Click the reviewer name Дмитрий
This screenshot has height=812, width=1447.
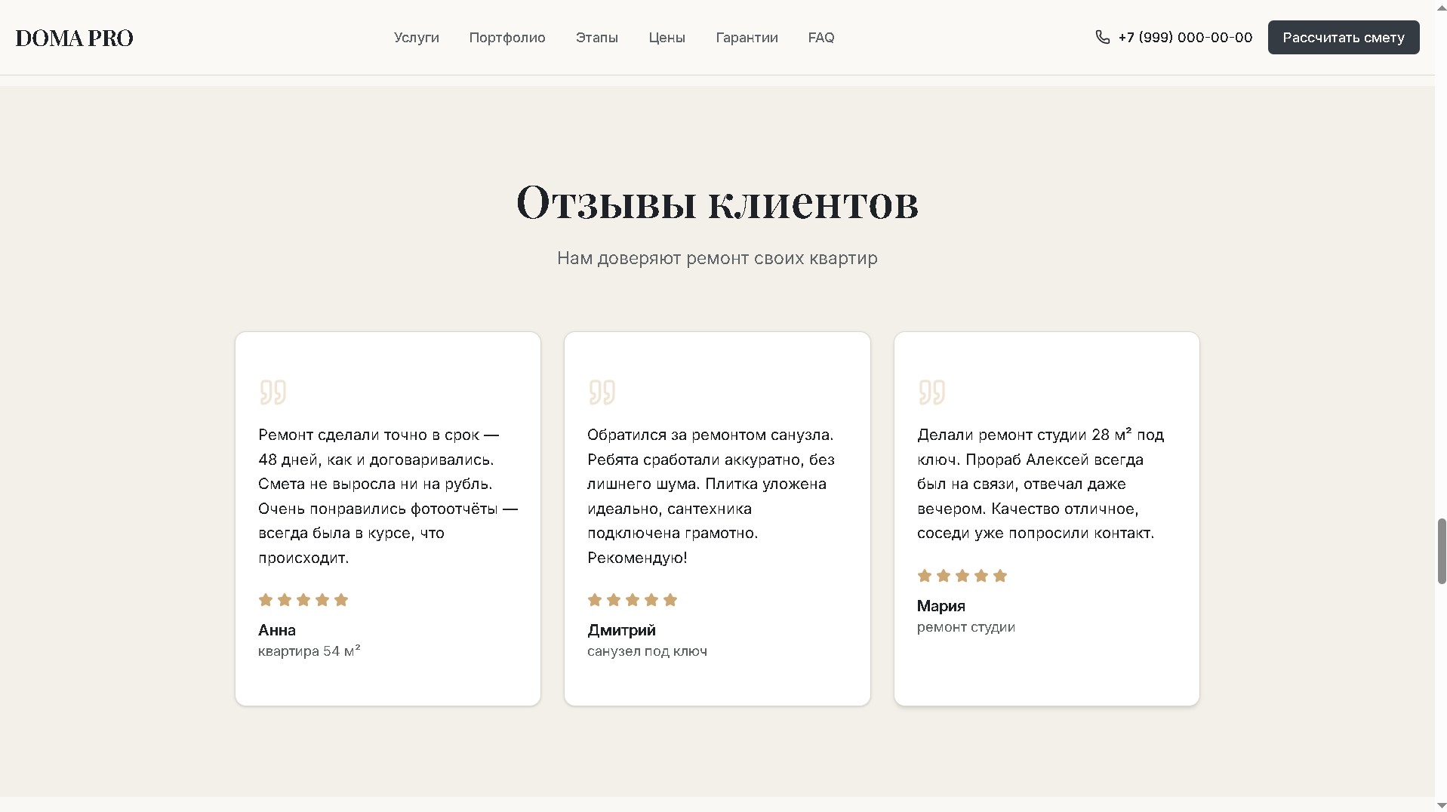tap(621, 630)
